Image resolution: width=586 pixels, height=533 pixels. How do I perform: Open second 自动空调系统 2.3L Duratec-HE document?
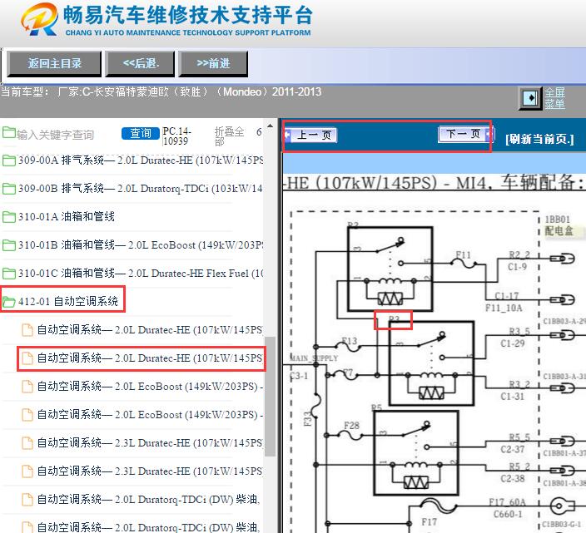coord(150,471)
